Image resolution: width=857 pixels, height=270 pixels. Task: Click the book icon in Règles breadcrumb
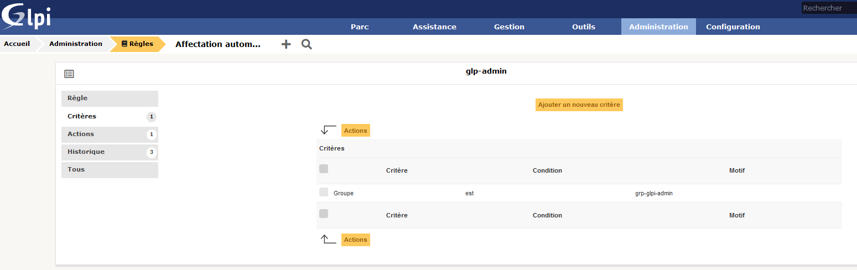[124, 44]
